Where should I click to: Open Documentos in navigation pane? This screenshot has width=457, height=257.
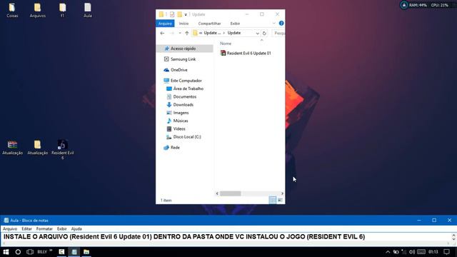184,96
